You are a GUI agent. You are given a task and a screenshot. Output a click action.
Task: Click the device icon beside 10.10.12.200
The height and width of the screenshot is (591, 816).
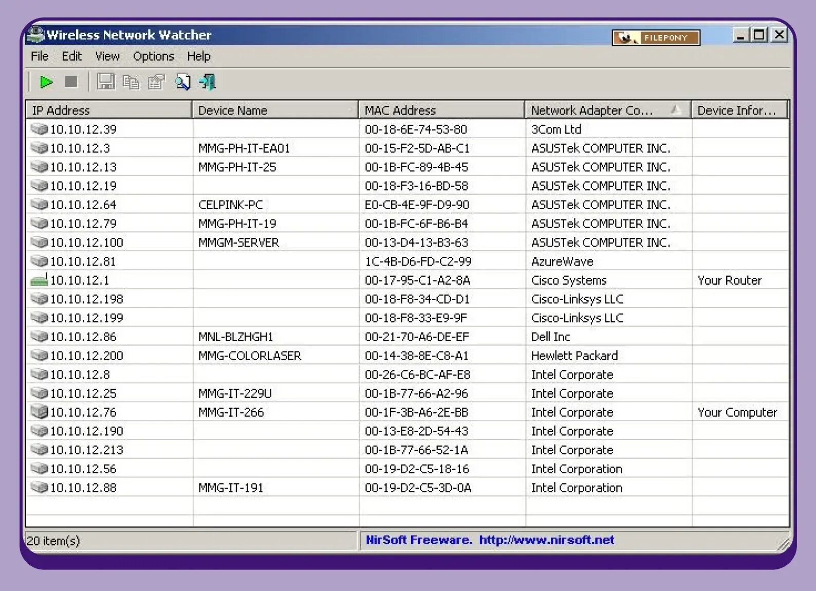point(39,355)
